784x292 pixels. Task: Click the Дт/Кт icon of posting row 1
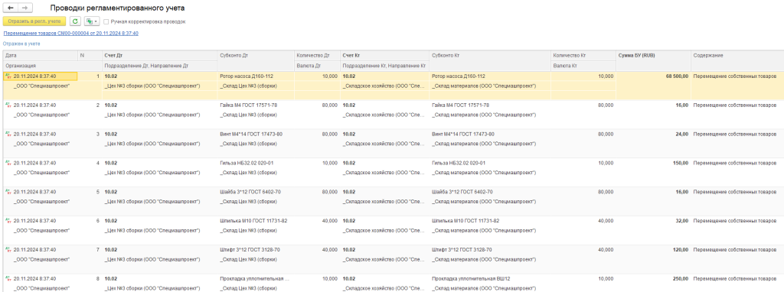8,76
